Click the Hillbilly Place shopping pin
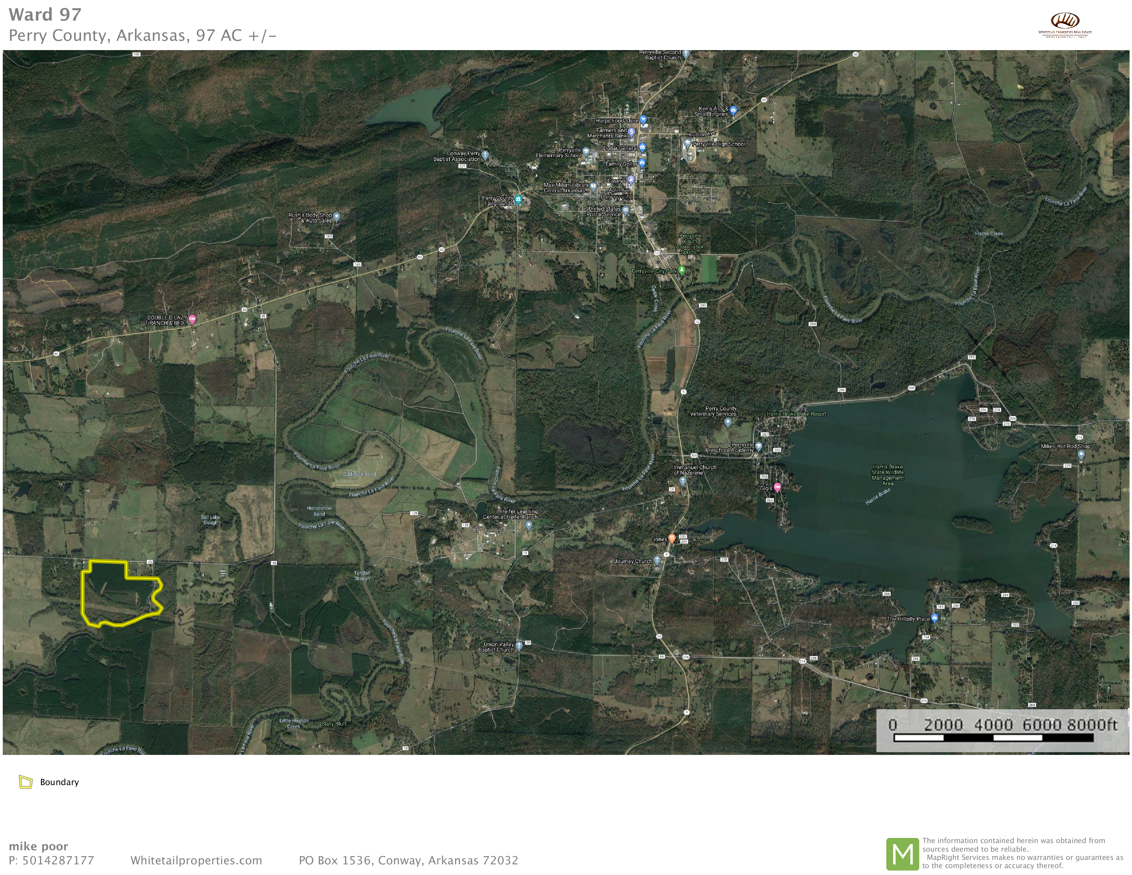The height and width of the screenshot is (875, 1132). tap(934, 617)
